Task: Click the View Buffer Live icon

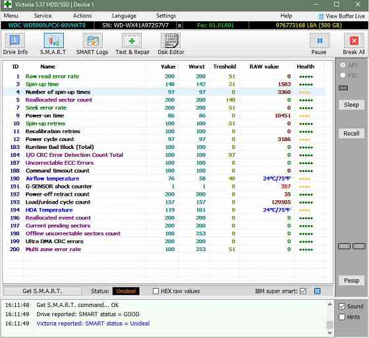Action: 320,16
